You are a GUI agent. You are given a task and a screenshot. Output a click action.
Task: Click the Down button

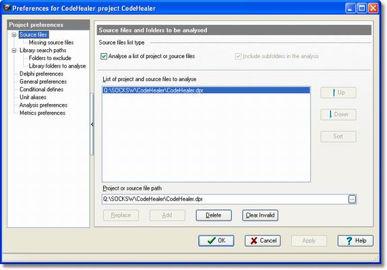pyautogui.click(x=338, y=114)
